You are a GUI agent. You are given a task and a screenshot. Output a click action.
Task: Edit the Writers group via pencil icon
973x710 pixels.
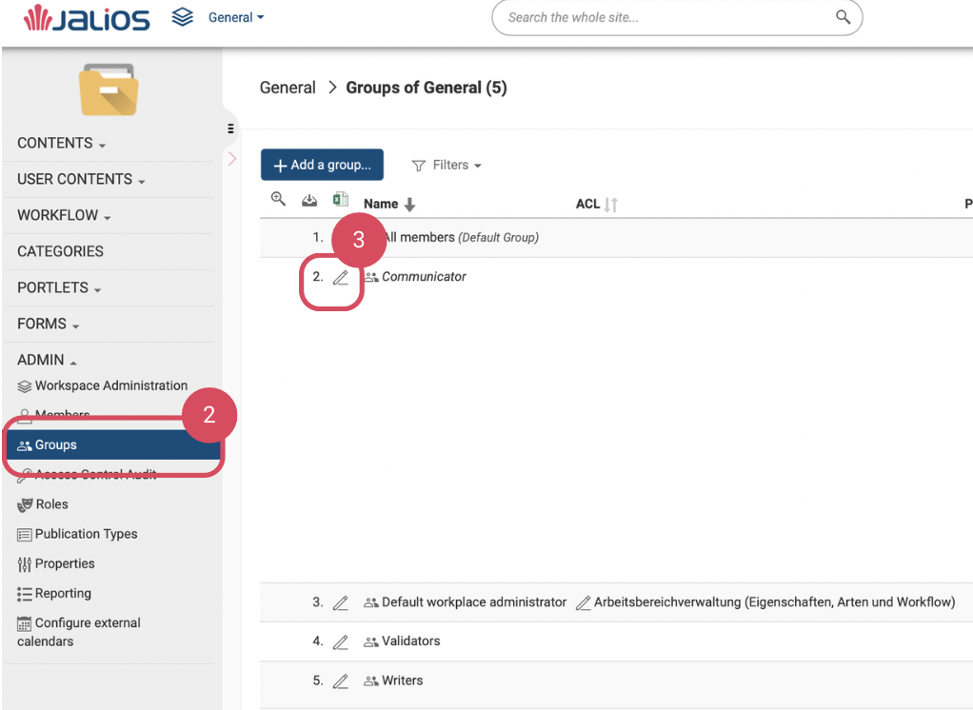tap(341, 681)
